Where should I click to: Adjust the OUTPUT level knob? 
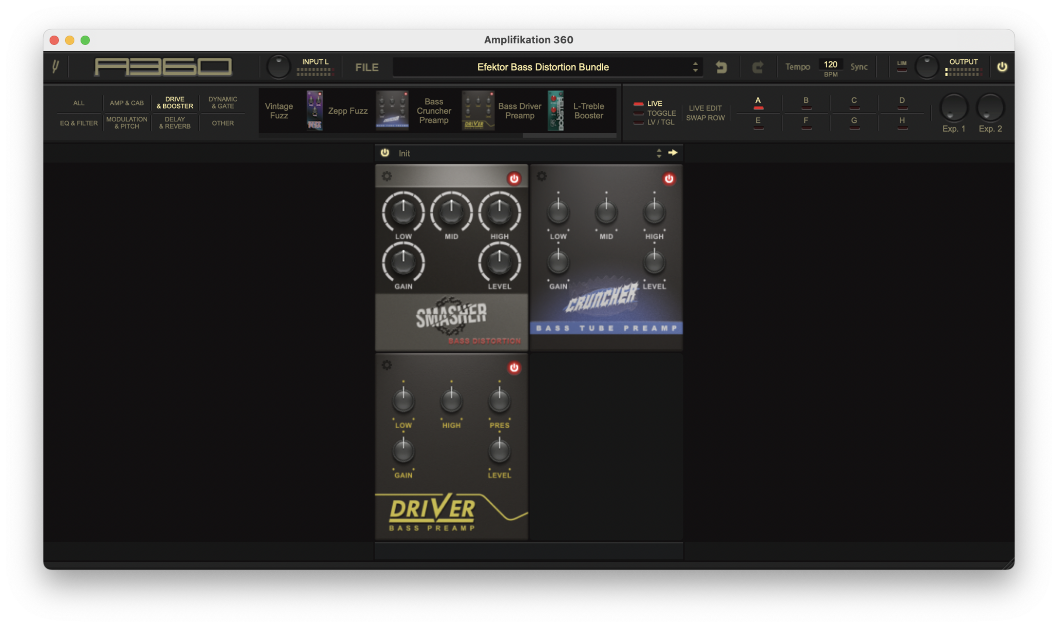926,66
